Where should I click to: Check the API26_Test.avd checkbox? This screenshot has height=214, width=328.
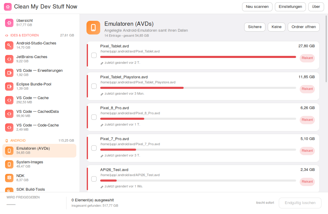[94, 179]
